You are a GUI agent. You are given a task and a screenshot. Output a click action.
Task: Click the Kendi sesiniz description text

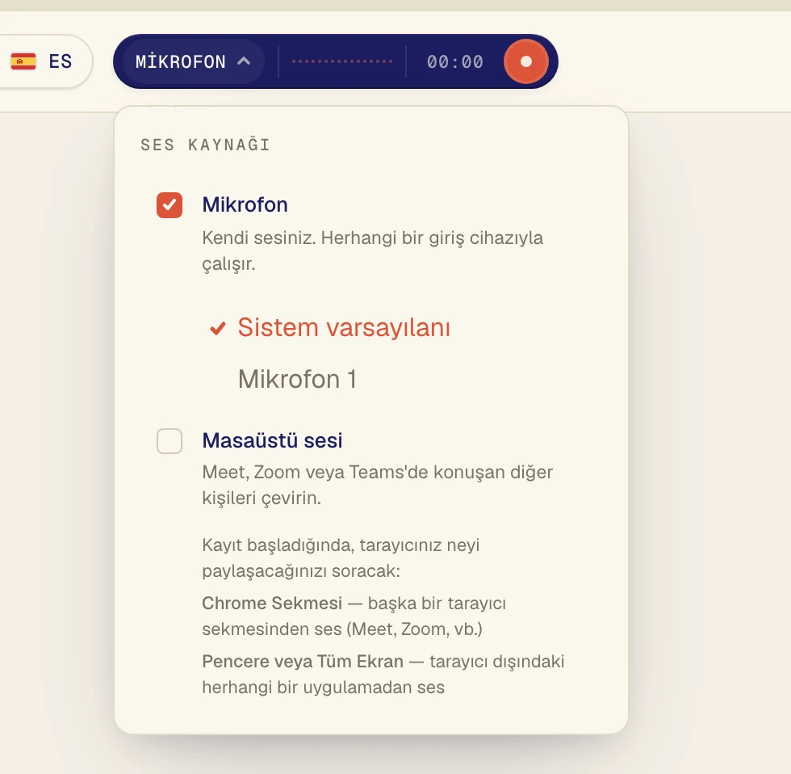[373, 250]
